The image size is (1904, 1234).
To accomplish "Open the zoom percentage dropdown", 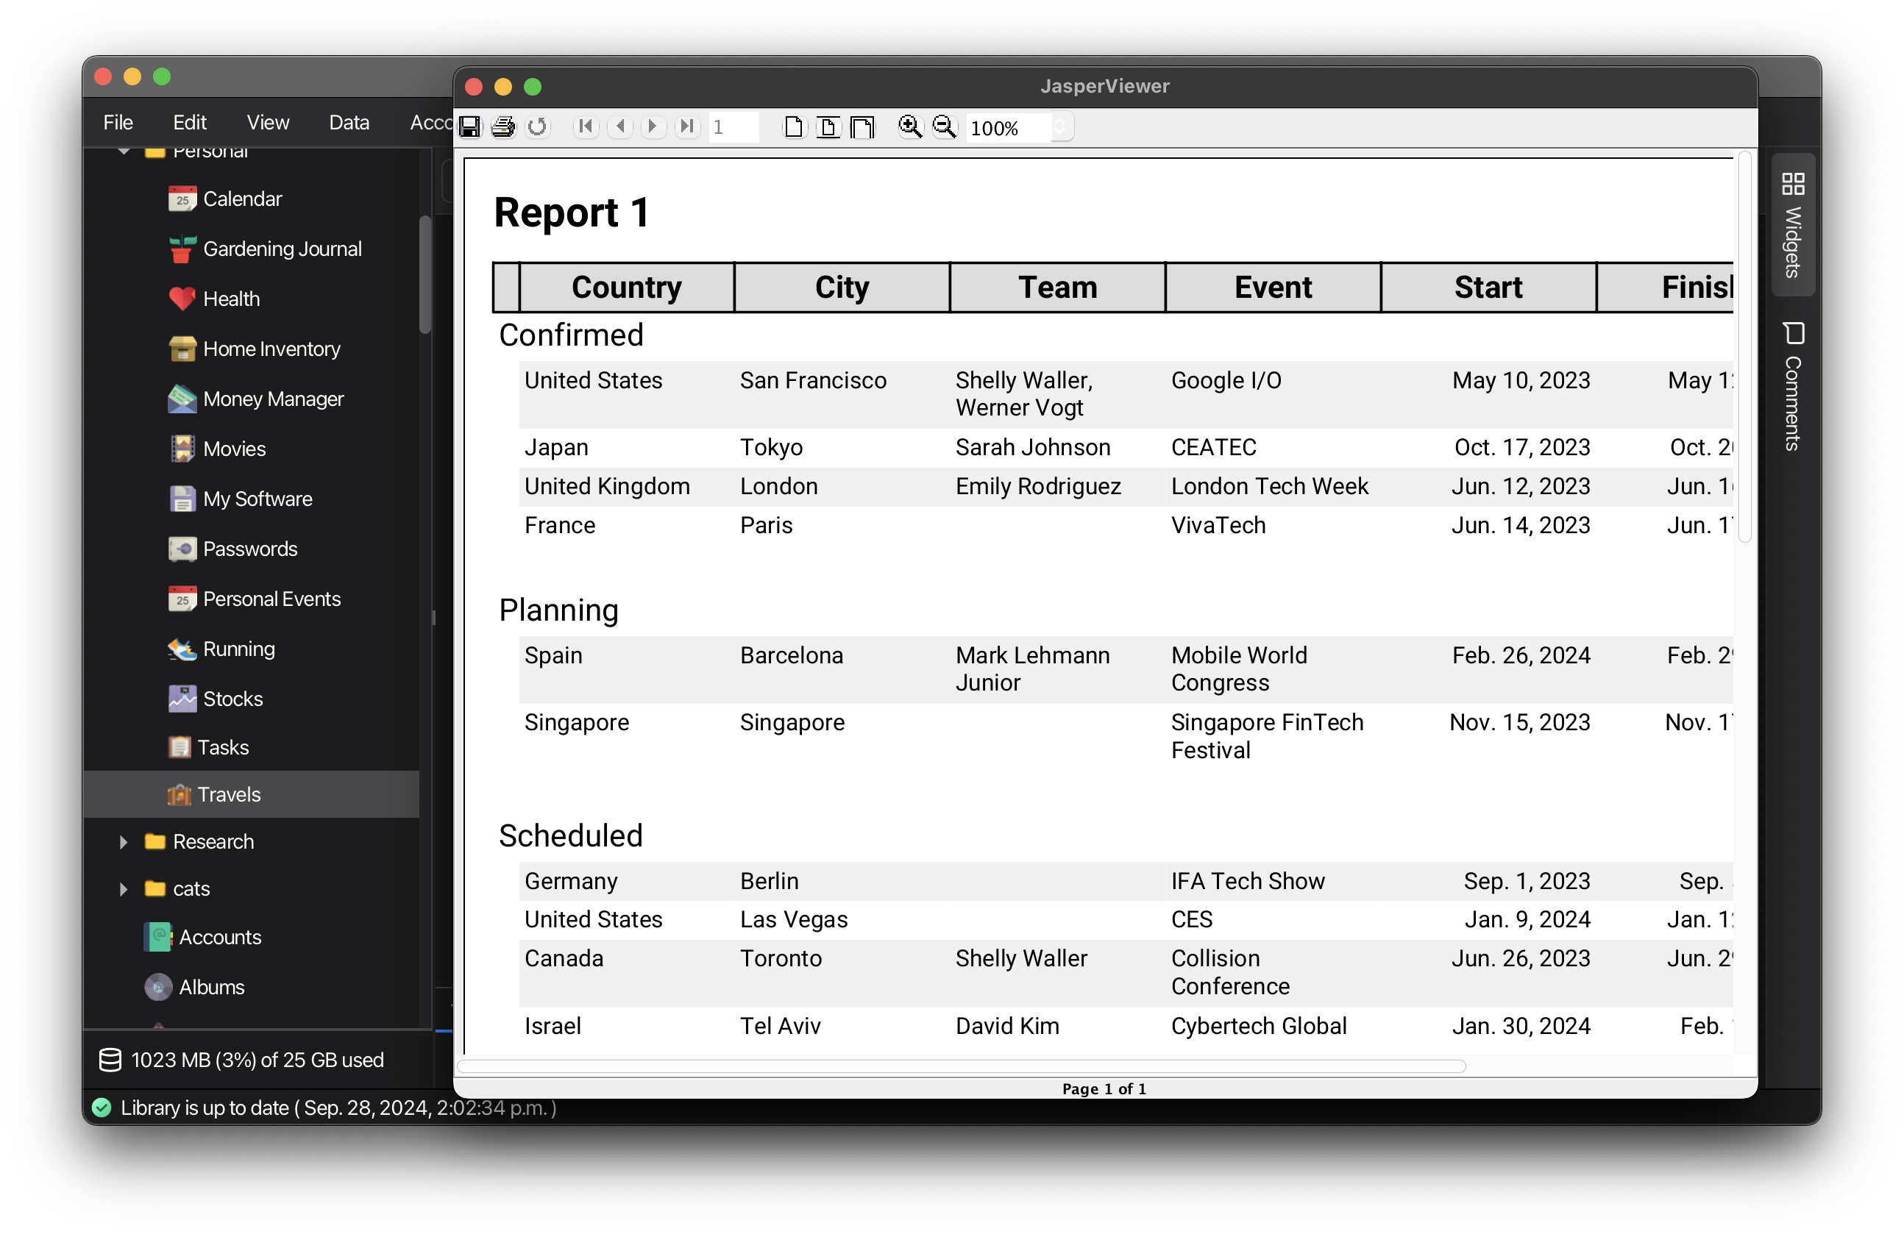I will coord(1061,126).
